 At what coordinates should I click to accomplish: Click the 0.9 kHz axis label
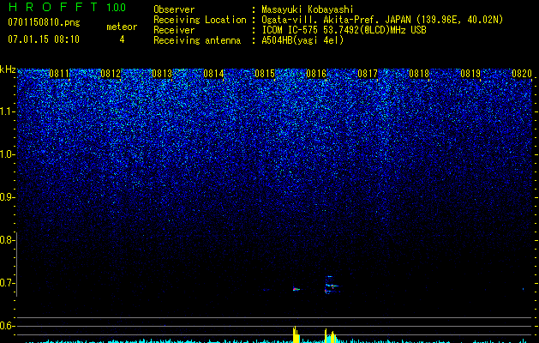(7, 197)
